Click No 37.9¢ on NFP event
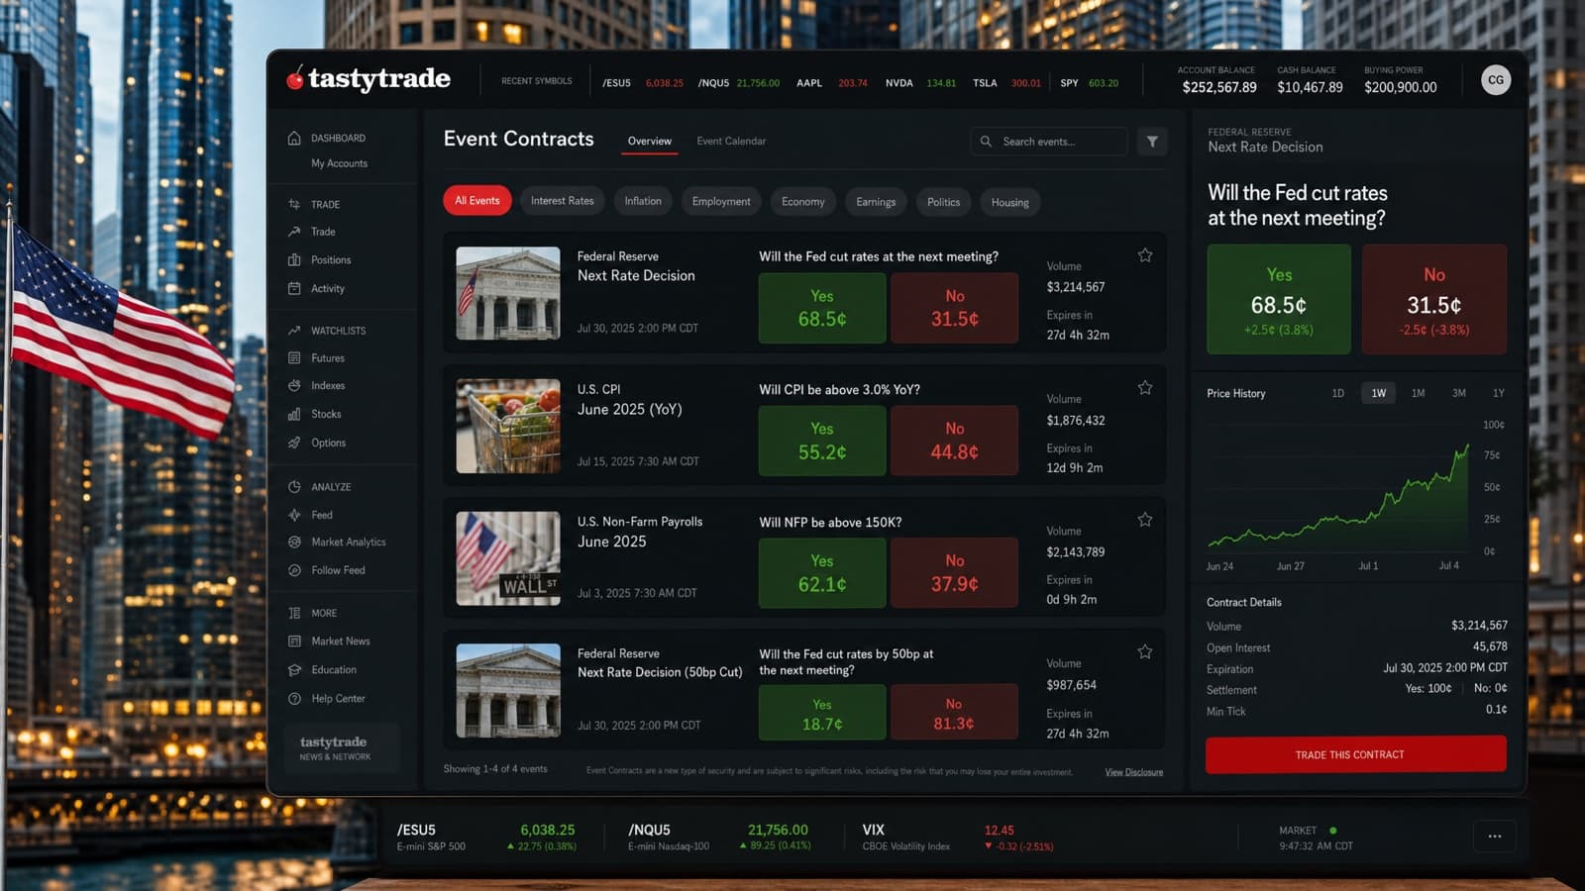Image resolution: width=1585 pixels, height=891 pixels. coord(955,572)
